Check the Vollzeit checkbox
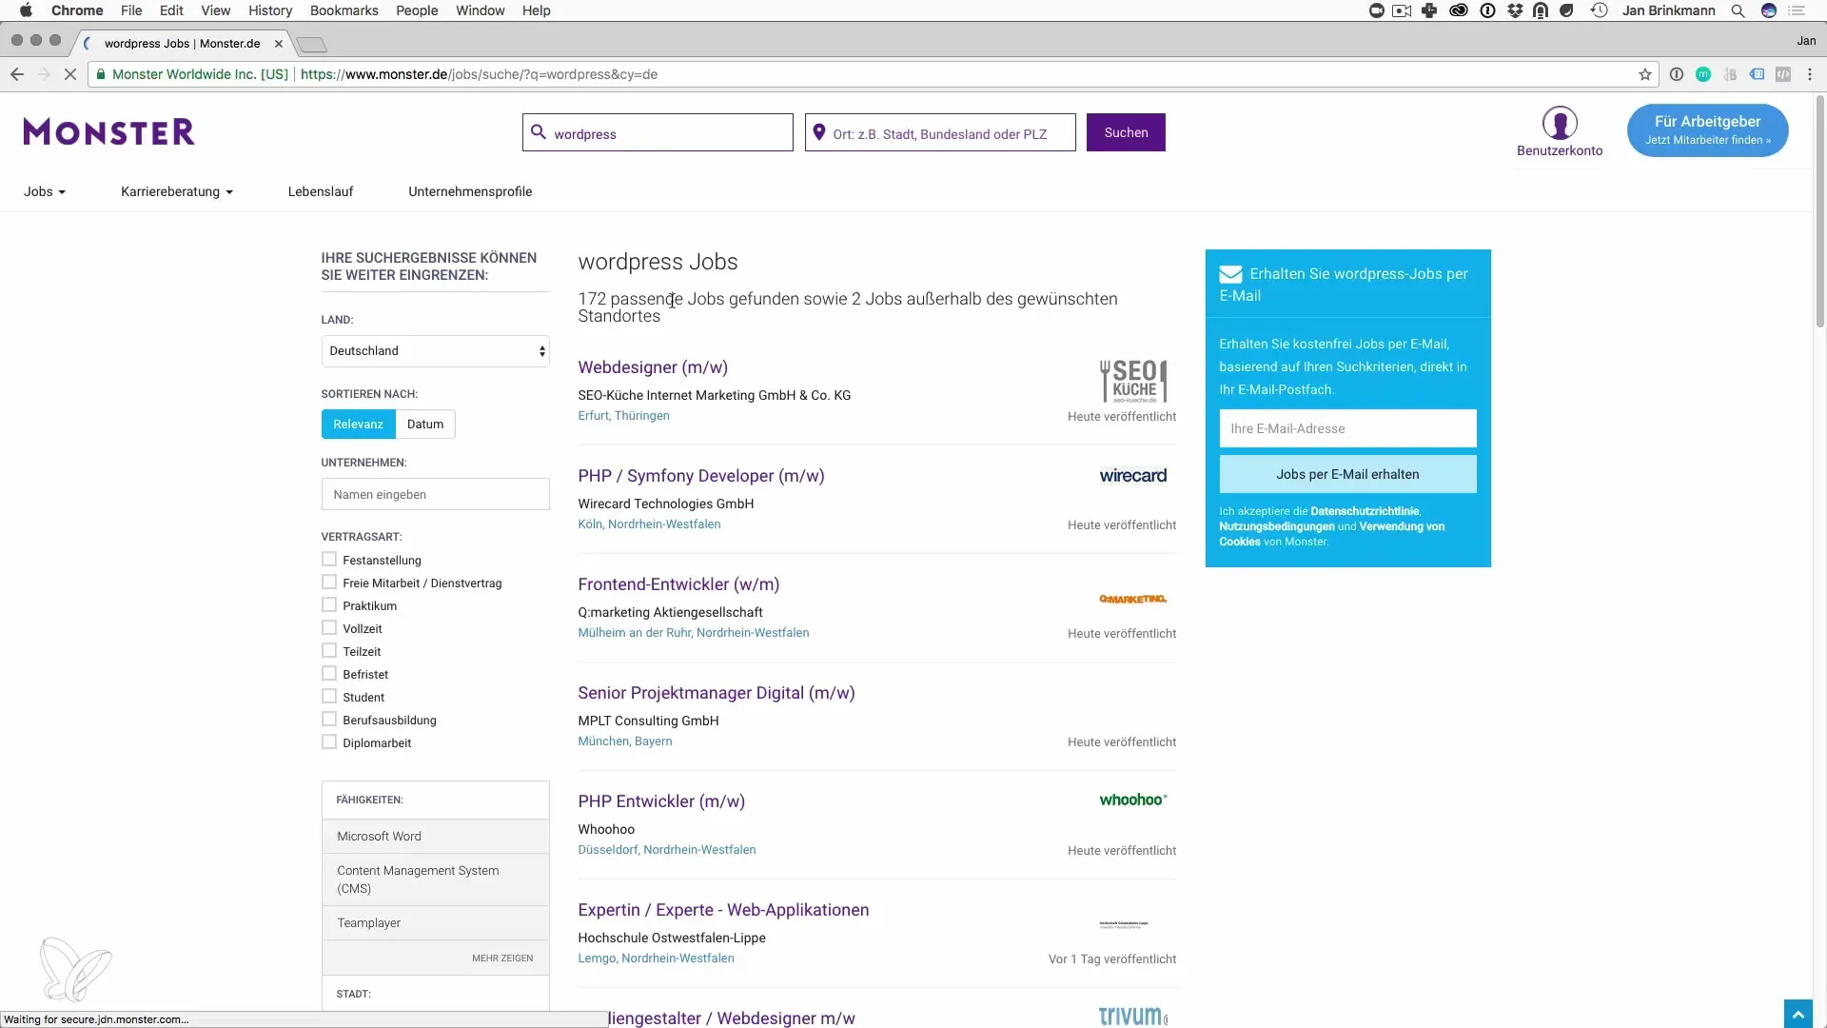 click(329, 628)
